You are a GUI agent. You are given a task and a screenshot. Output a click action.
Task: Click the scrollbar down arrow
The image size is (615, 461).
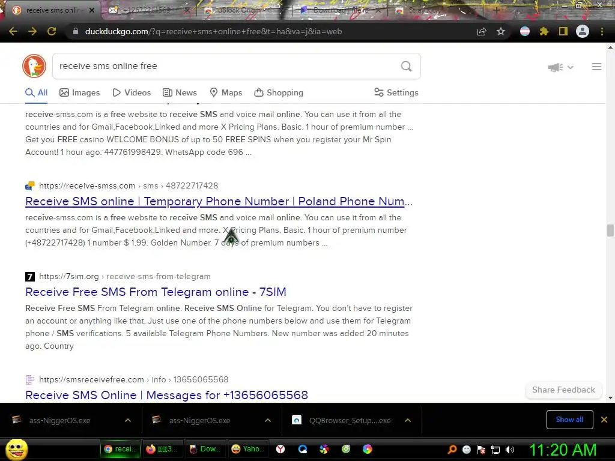610,398
